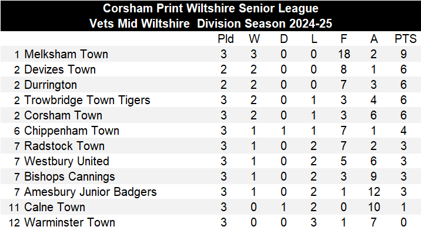Select the Warminster Town team name
Image resolution: width=421 pixels, height=230 pixels.
69,222
